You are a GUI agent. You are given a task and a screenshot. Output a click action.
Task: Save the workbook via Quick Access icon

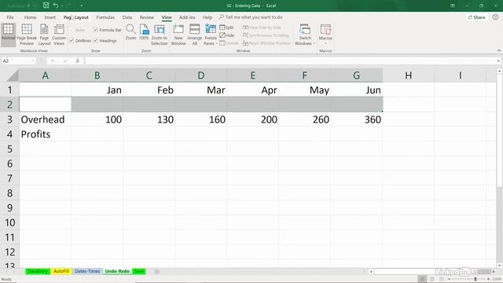click(x=46, y=6)
